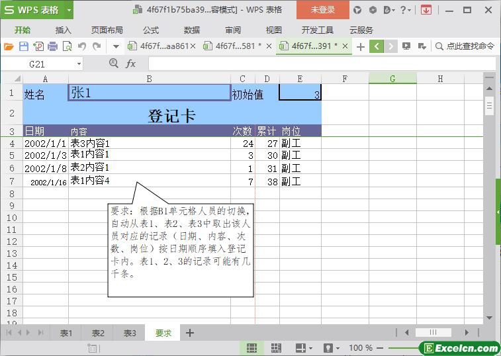Click the 未登录 login button
501x356 pixels.
[x=322, y=10]
